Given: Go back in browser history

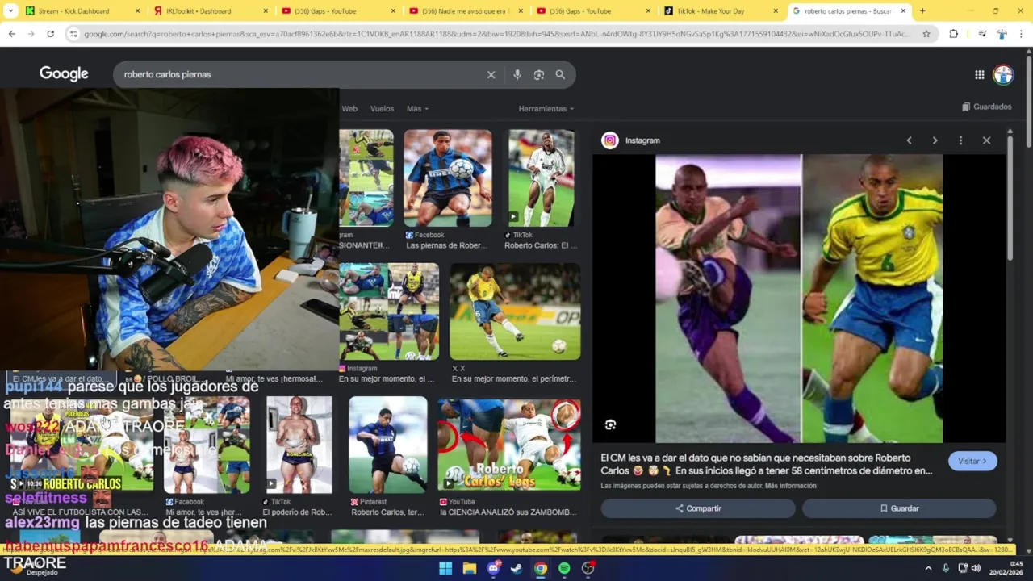Looking at the screenshot, I should 11,34.
